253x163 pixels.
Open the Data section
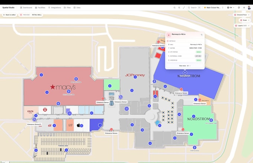pyautogui.click(x=77, y=7)
